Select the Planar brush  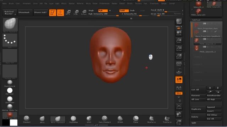(135, 120)
